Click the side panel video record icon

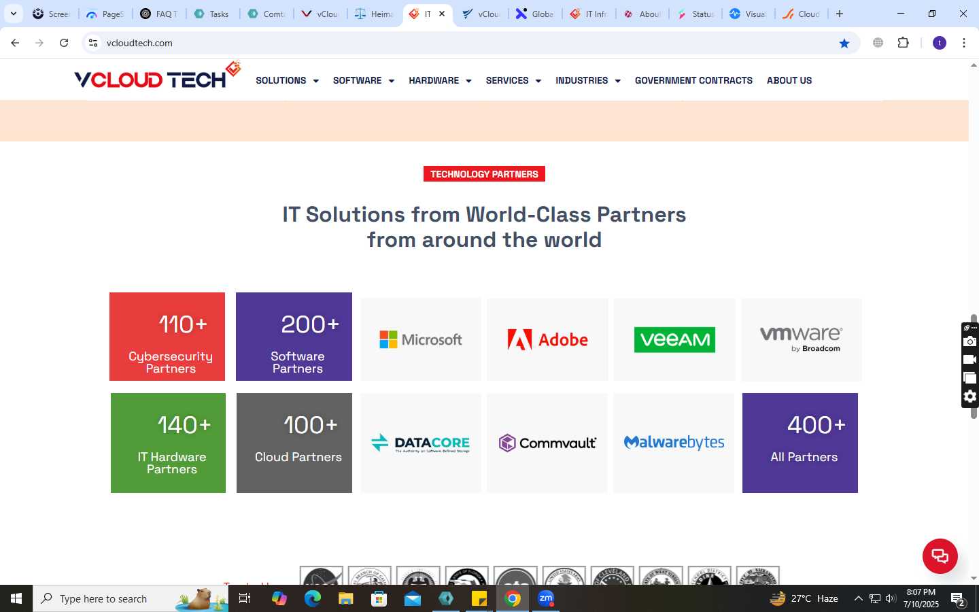970,360
